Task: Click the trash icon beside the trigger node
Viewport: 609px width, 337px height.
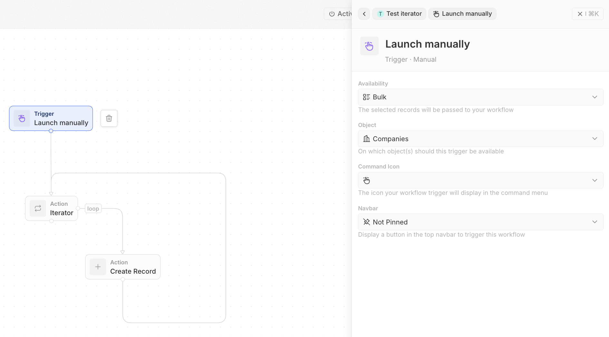Action: [109, 118]
